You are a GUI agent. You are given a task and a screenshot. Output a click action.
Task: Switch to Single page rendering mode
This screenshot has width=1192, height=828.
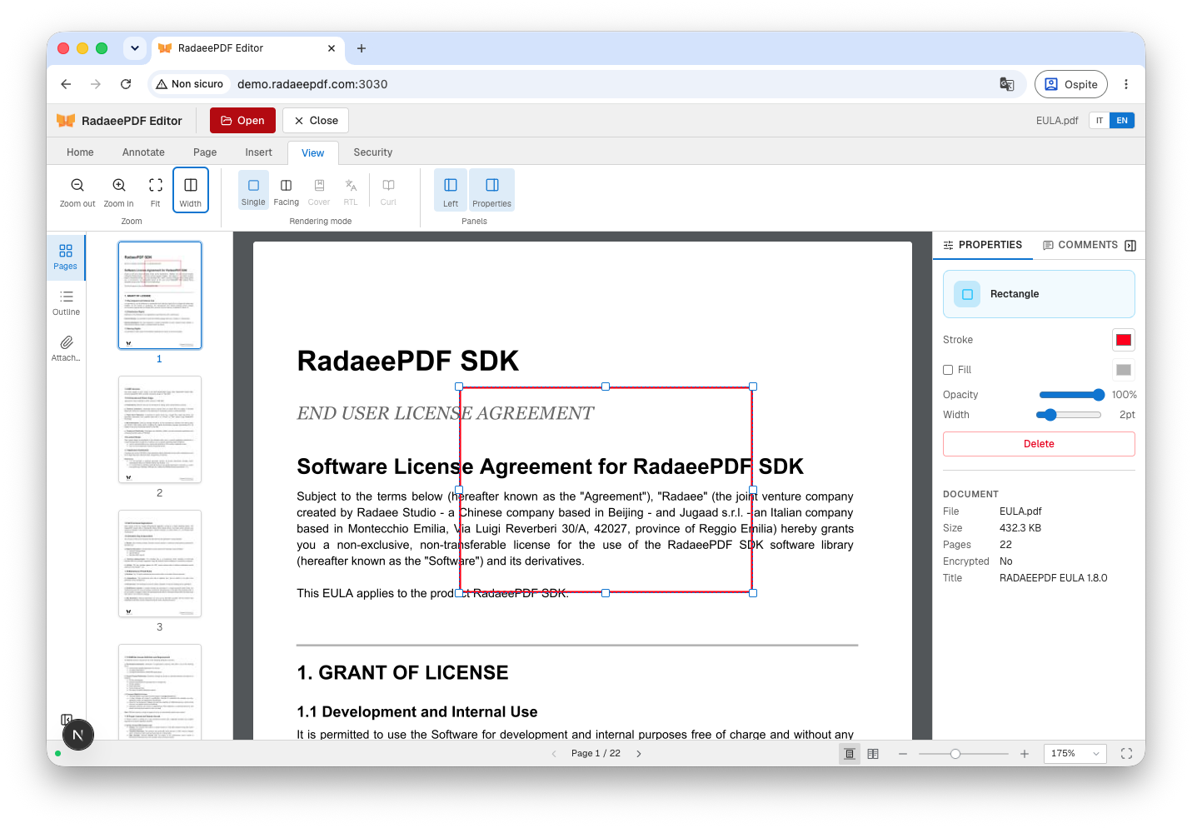click(253, 191)
